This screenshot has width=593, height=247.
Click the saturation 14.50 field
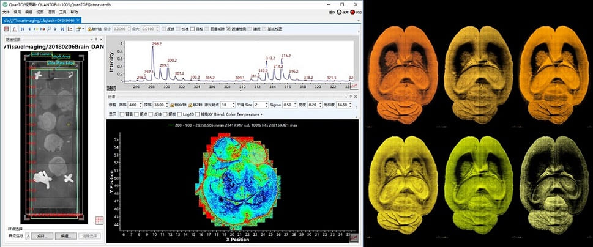344,105
